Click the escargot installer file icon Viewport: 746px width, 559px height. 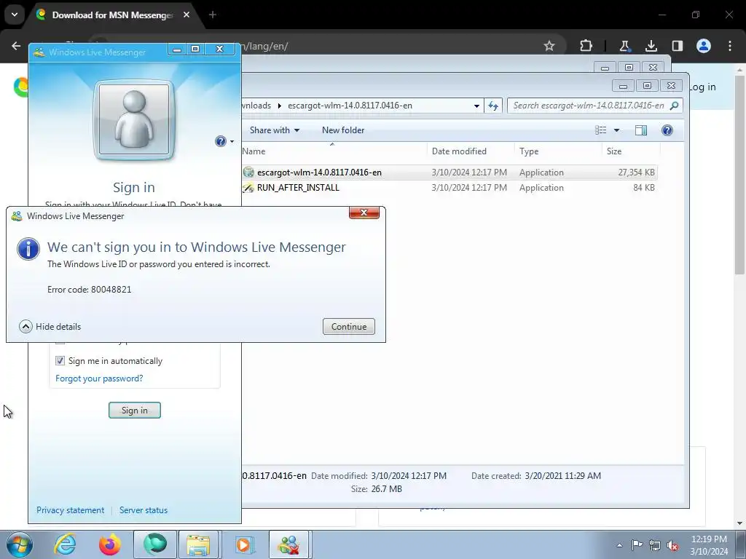click(x=248, y=173)
